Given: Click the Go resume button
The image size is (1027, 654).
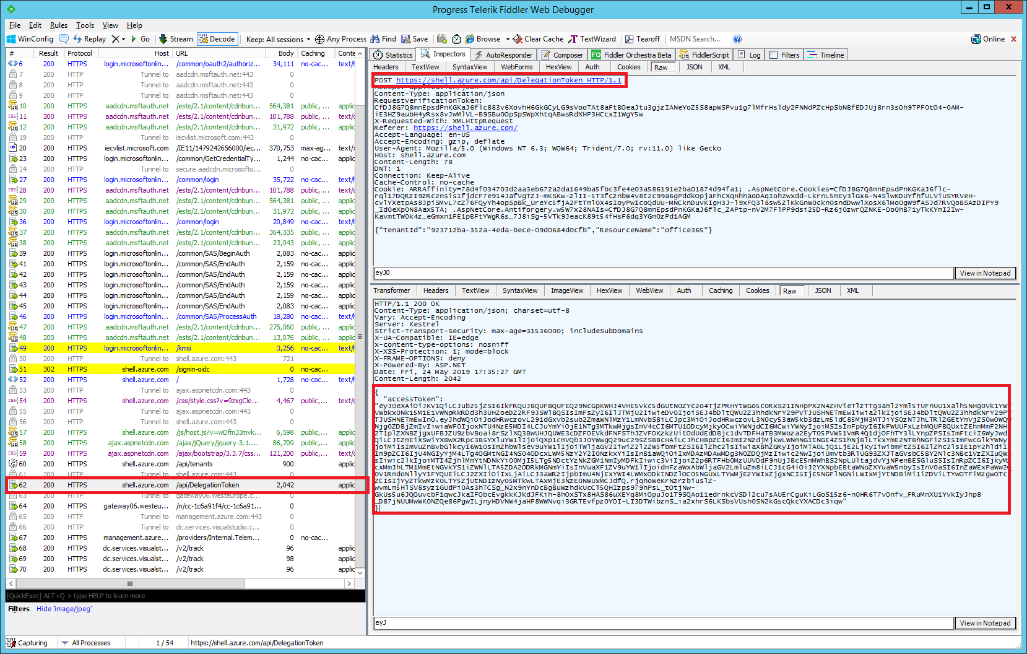Looking at the screenshot, I should pos(140,39).
